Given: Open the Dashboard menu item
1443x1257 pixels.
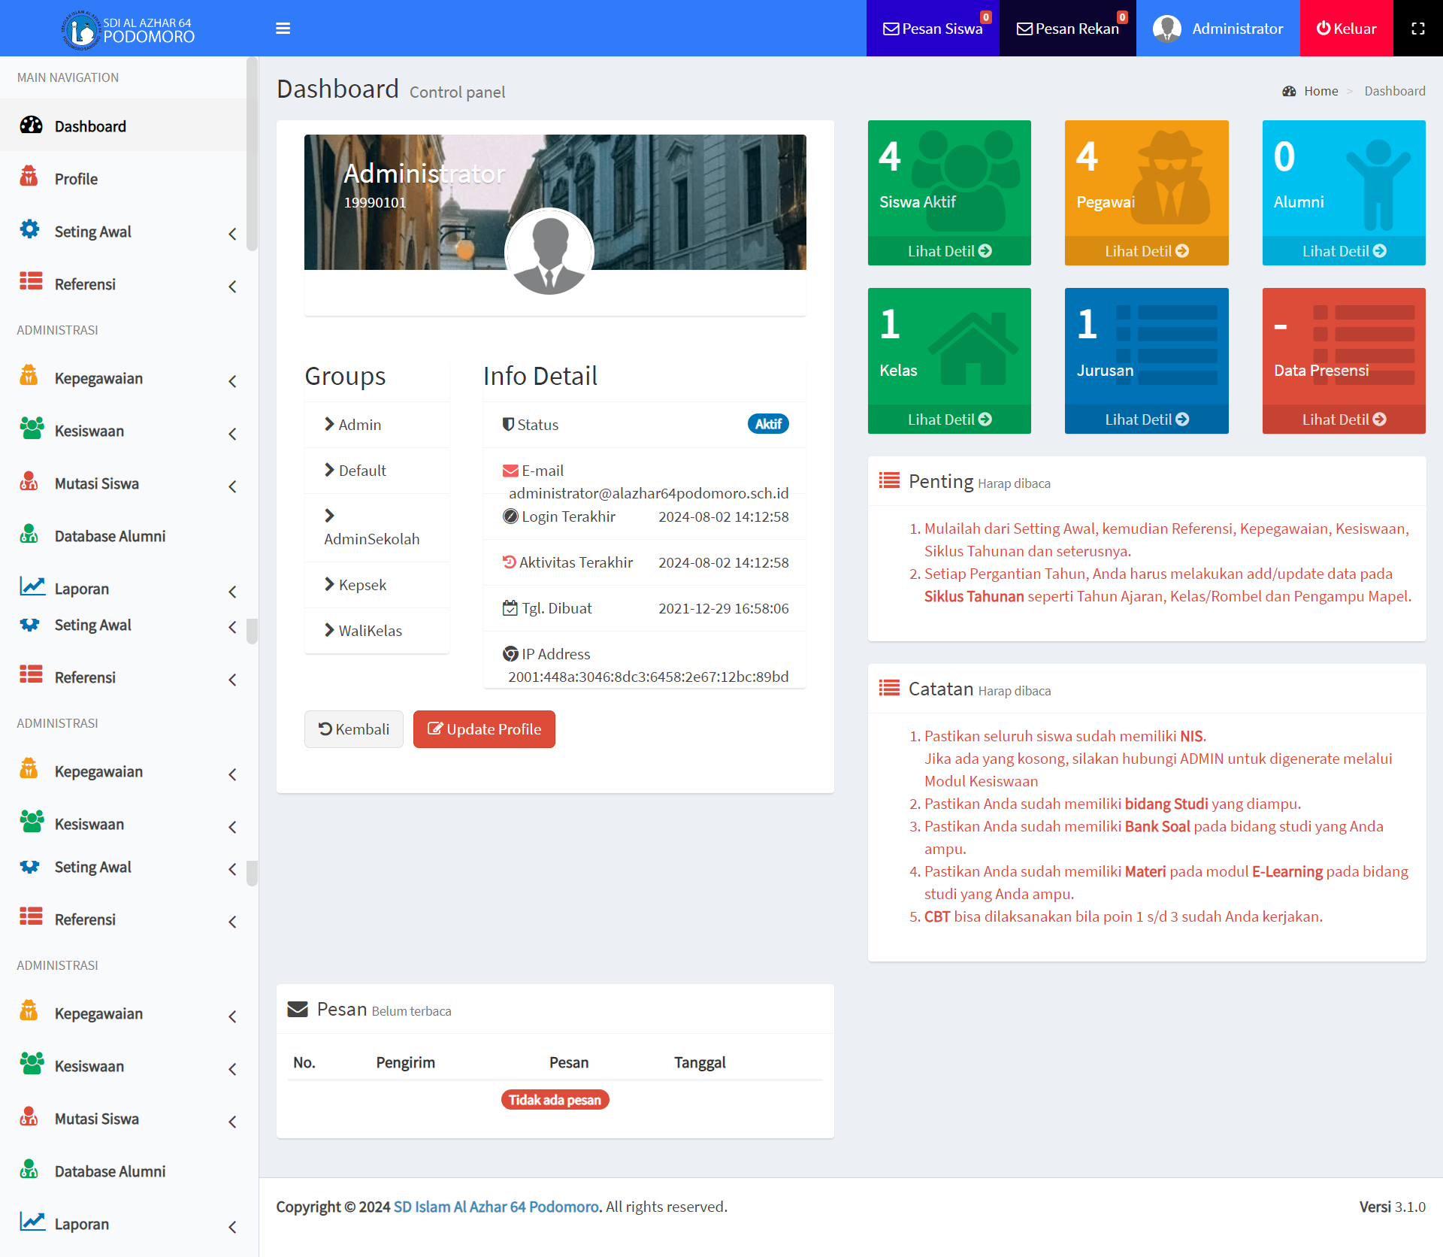Looking at the screenshot, I should (90, 126).
